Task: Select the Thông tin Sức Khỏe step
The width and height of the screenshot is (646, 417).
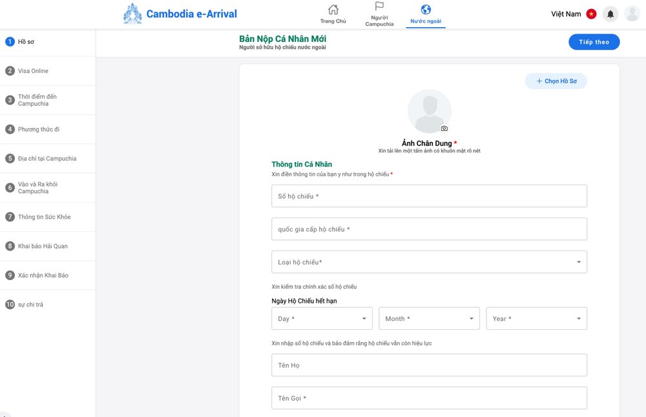Action: [44, 217]
